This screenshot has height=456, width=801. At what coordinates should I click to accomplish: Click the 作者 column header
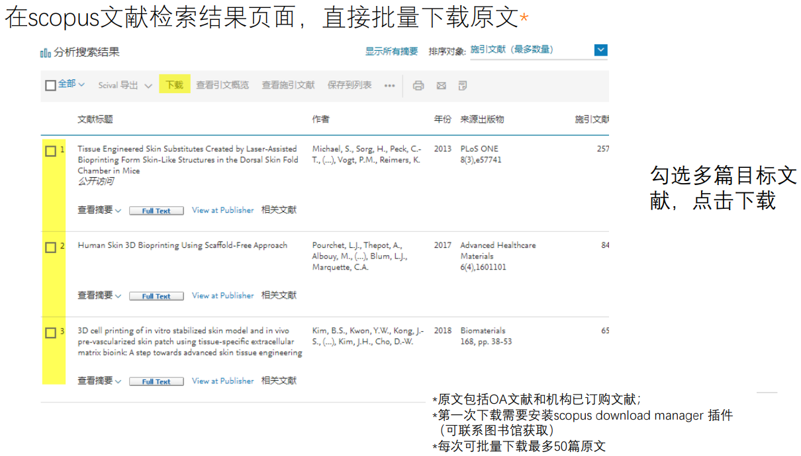coord(321,120)
